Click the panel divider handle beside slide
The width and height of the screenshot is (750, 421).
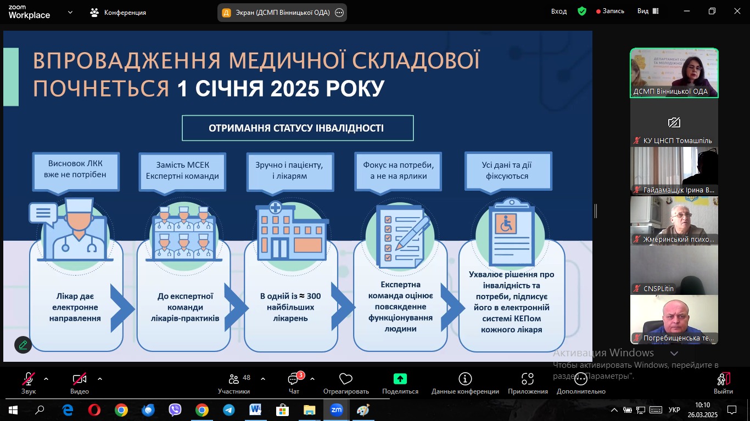pos(596,210)
